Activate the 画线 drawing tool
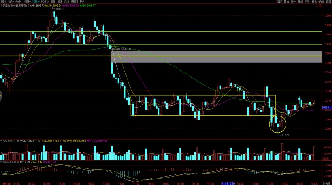332x185 pixels. 300,2
